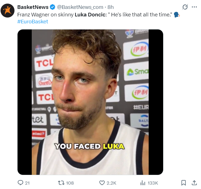201x189 pixels.
Task: Bookmark this post
Action: [183, 183]
